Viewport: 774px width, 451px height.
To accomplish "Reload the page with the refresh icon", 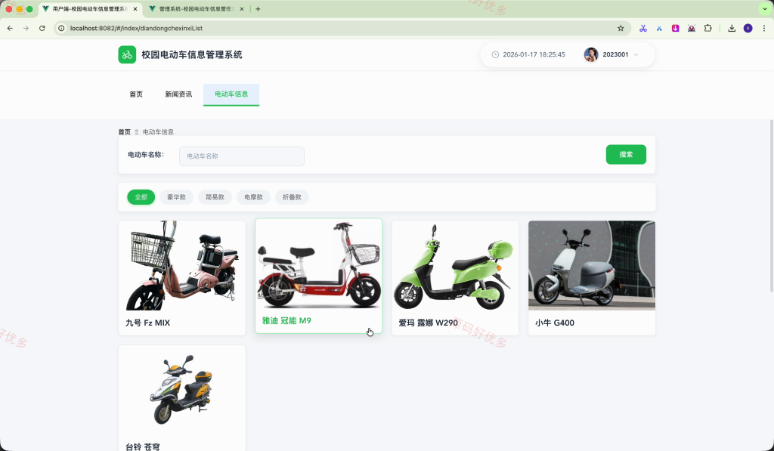I will coord(42,28).
